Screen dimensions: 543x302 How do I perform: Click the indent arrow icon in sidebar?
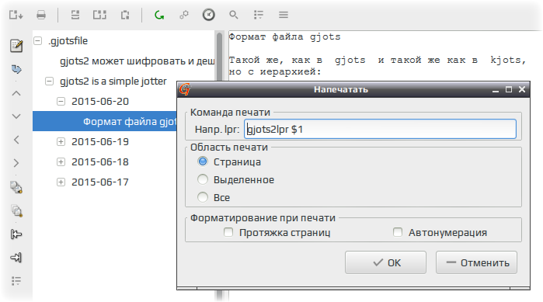[16, 258]
